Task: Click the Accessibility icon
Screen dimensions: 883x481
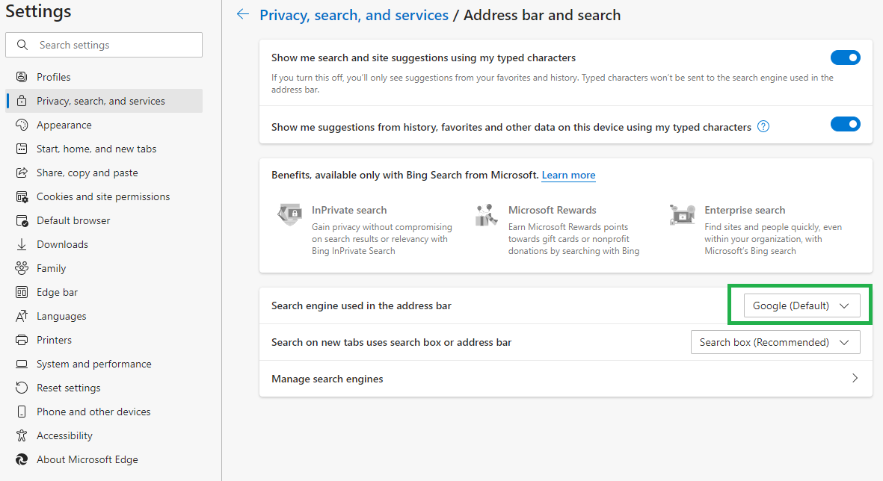Action: coord(22,435)
